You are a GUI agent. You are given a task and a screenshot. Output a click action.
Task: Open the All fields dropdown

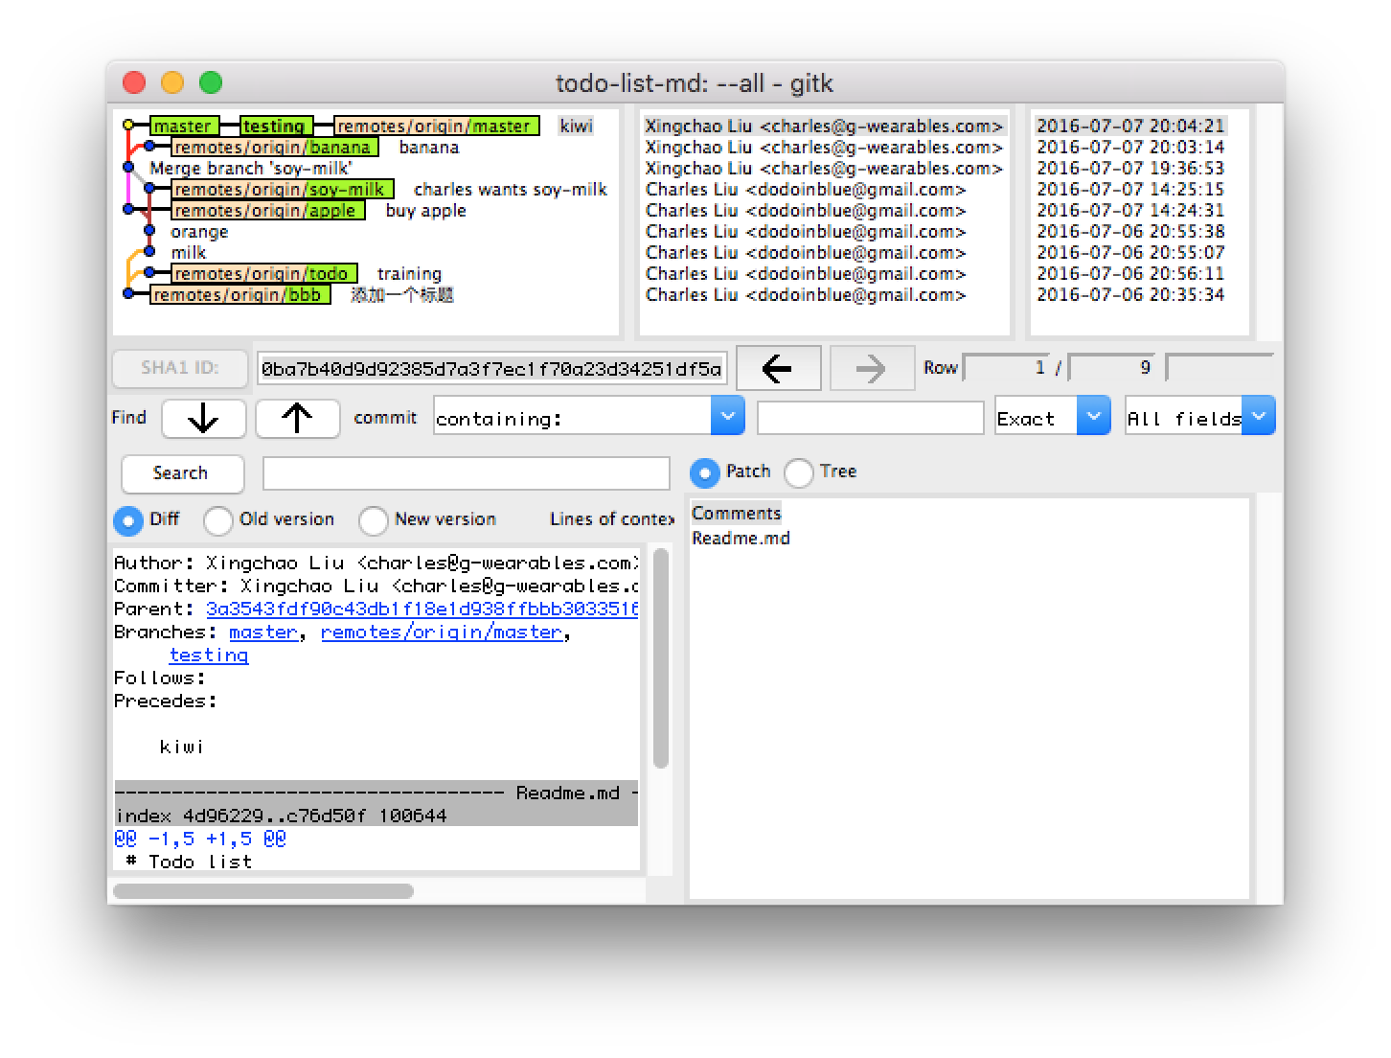[1258, 417]
